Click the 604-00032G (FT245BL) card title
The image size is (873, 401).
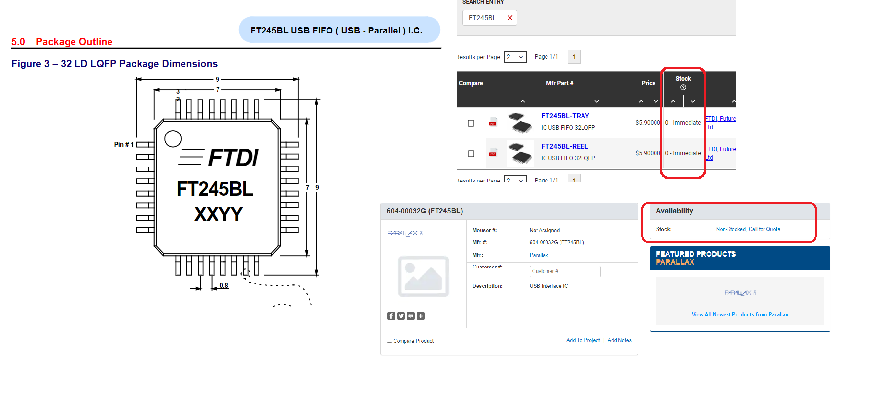425,211
